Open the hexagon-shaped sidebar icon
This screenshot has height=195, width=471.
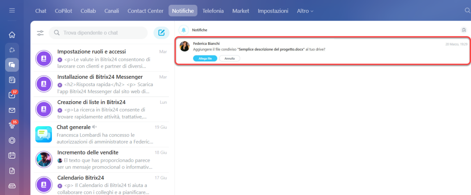(x=12, y=140)
